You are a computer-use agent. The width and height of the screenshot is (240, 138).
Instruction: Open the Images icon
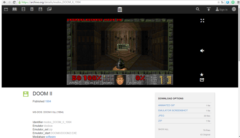point(49,9)
